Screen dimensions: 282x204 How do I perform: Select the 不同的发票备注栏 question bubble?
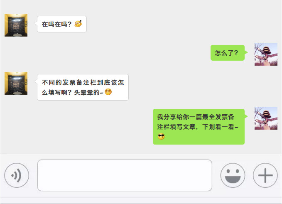pos(83,87)
